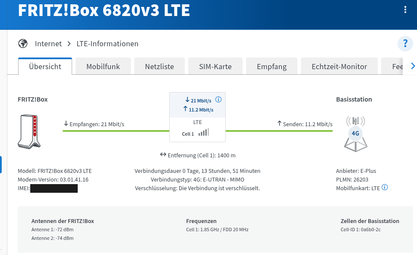Image resolution: width=417 pixels, height=255 pixels.
Task: Click the Antennen der FRITZ!Box heading
Action: pos(63,221)
